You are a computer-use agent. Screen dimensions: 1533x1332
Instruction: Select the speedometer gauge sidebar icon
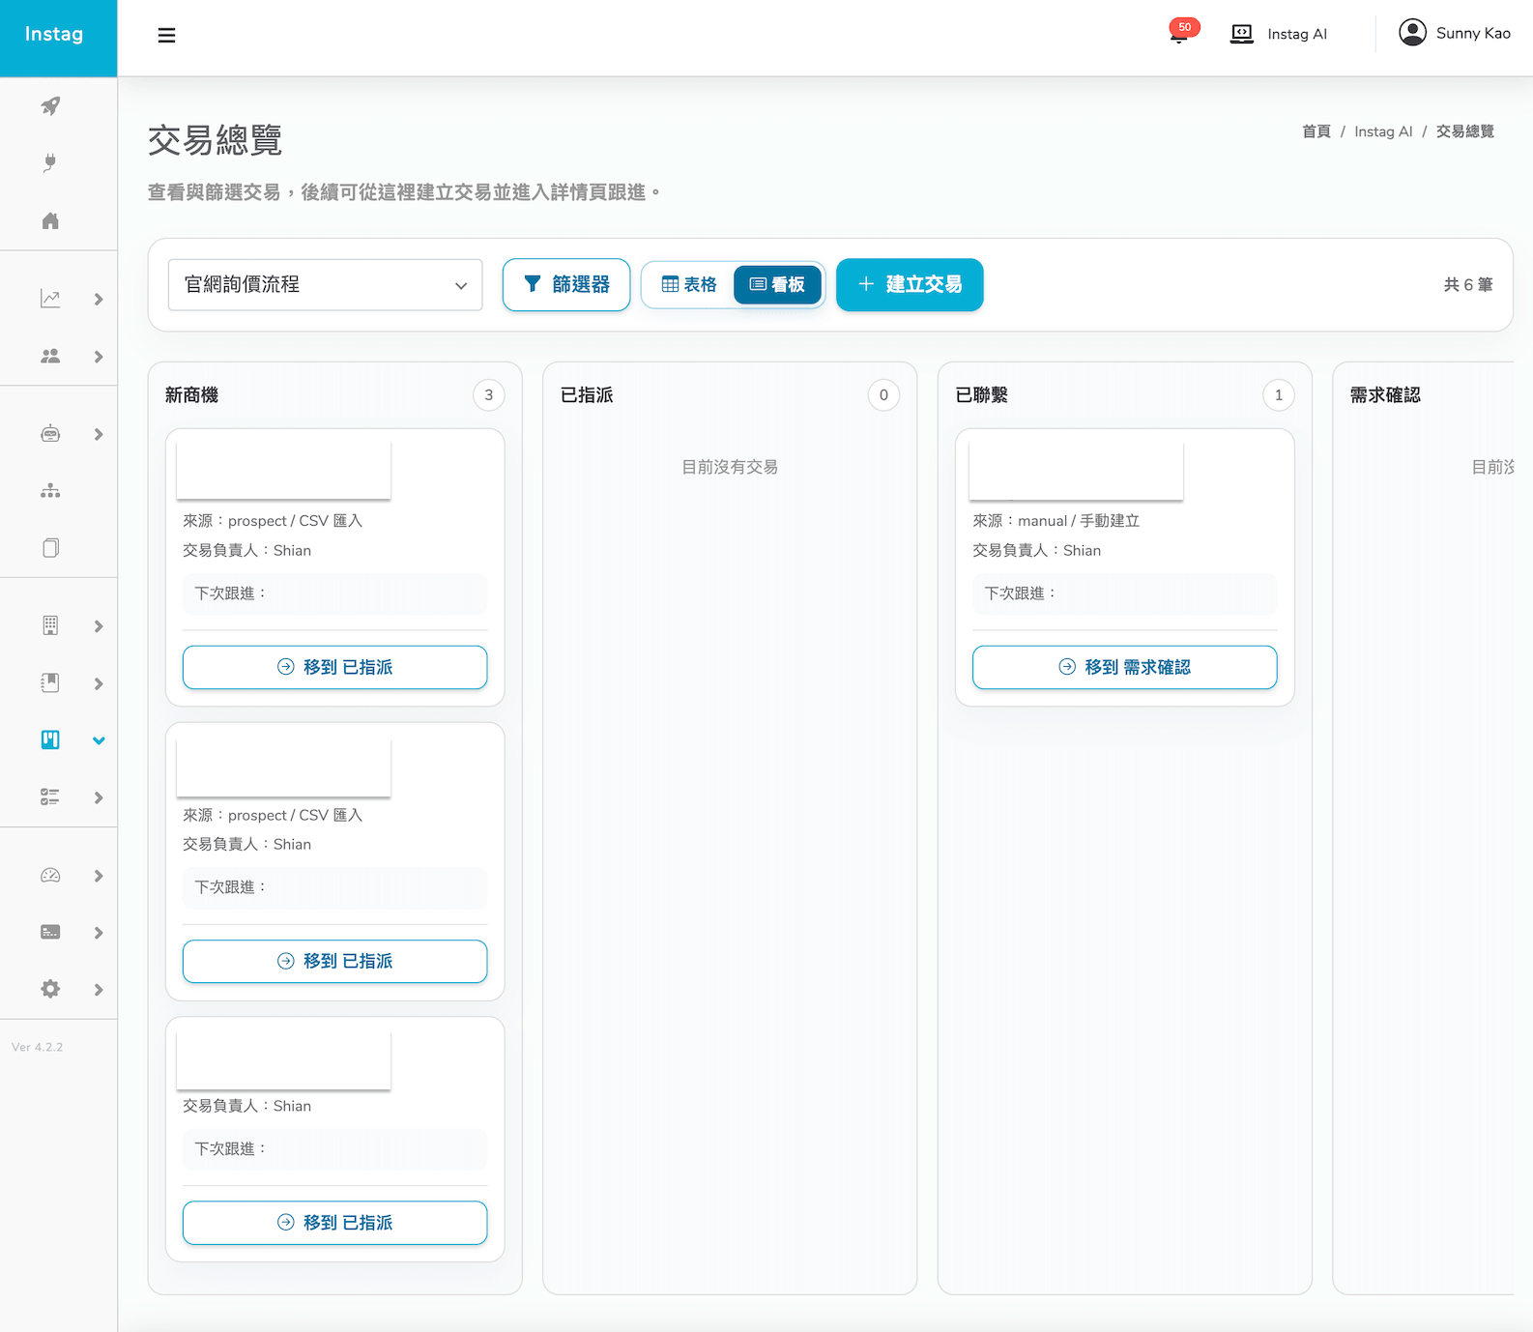tap(50, 876)
